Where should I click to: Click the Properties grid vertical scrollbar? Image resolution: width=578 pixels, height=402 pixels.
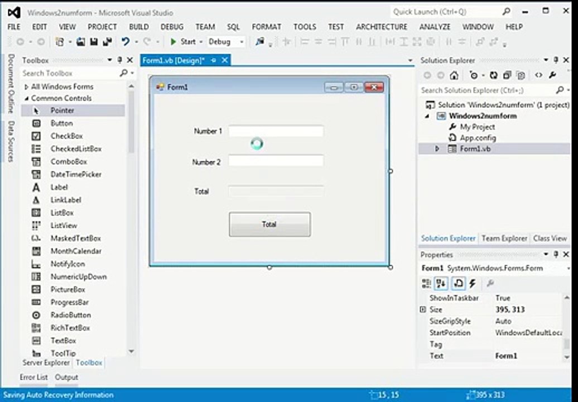point(567,327)
